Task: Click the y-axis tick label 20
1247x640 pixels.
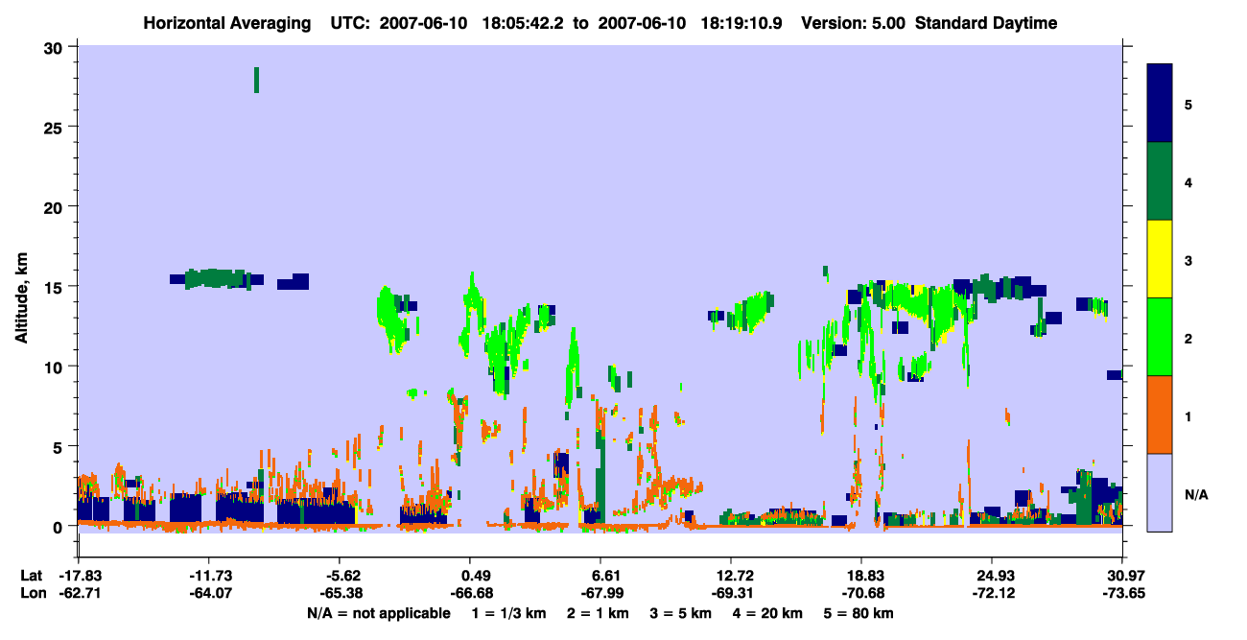Action: point(56,206)
